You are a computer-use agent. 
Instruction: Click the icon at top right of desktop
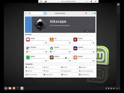pyautogui.click(x=118, y=4)
